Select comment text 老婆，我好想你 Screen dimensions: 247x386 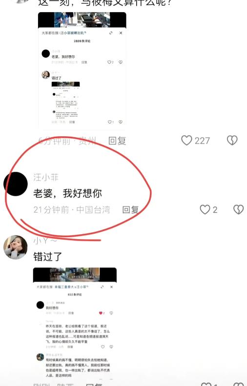(x=67, y=193)
